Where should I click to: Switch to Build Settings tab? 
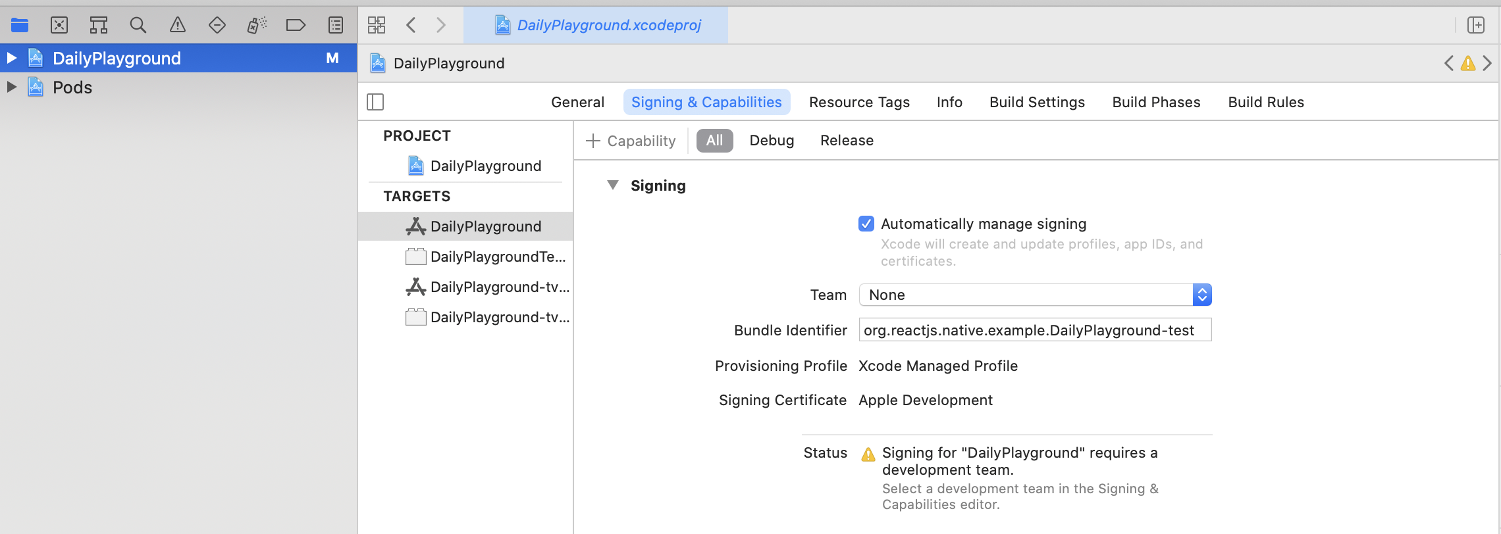coord(1037,102)
